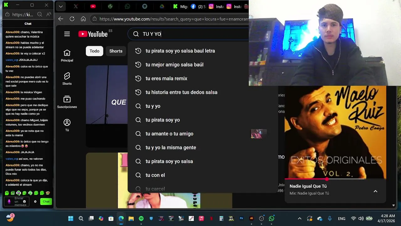Open WhatsApp from the taskbar

(x=271, y=218)
